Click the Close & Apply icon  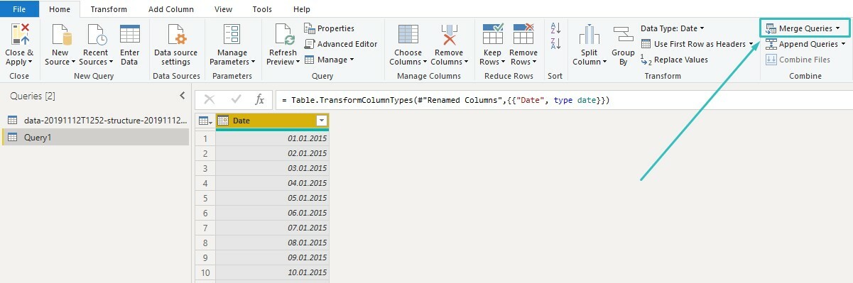19,34
